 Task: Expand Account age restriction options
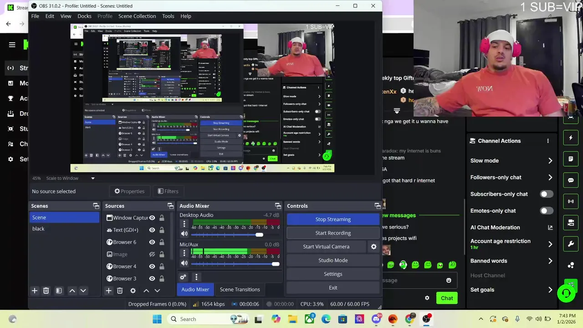click(550, 244)
